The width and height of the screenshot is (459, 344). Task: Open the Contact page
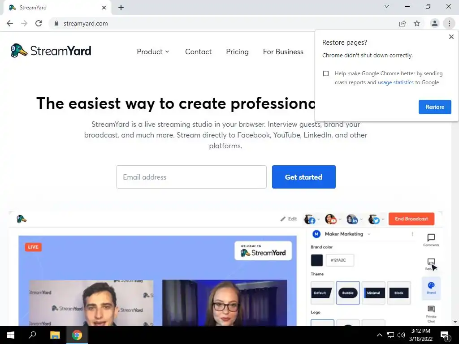[198, 52]
